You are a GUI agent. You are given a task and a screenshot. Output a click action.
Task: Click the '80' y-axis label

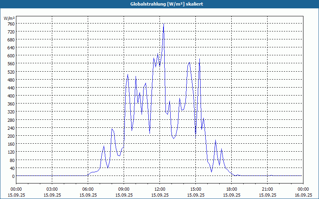[x=12, y=160]
